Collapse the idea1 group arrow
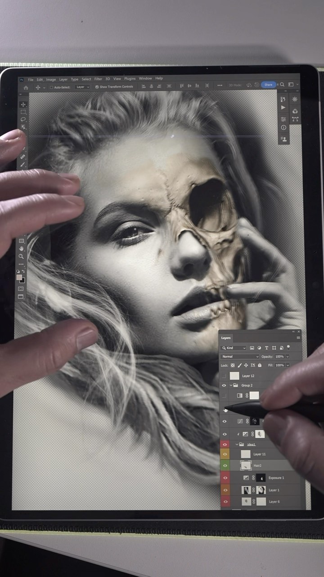The height and width of the screenshot is (577, 324). tap(237, 444)
